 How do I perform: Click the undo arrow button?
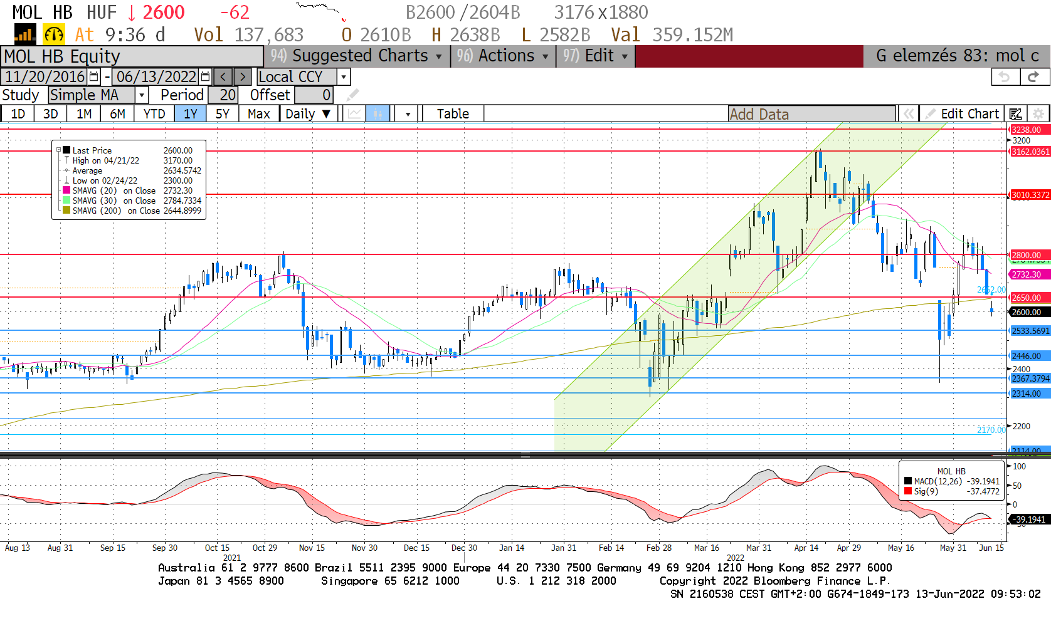pos(1005,76)
